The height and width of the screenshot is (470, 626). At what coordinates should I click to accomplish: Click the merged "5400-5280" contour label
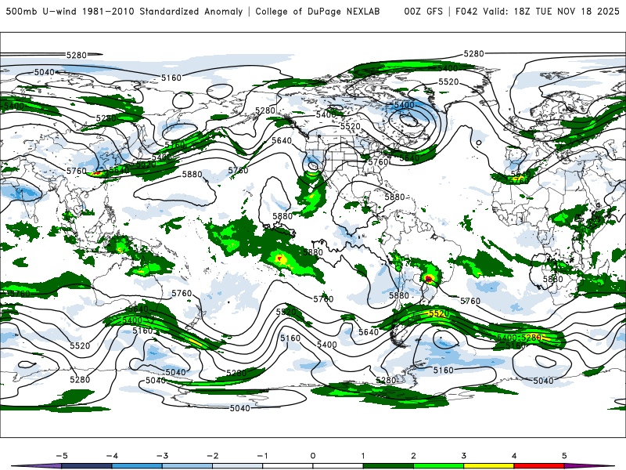519,338
